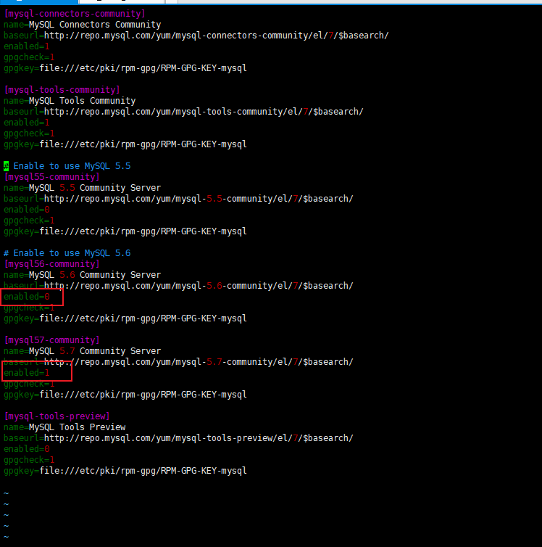
Task: Click enabled=1 under the mysql-tools-community section
Action: (27, 123)
